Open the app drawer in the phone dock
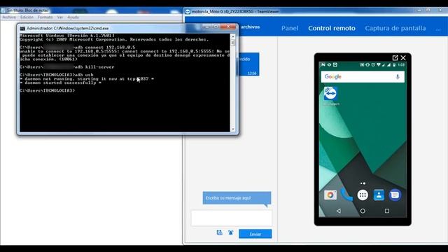This screenshot has width=448, height=252. [363, 195]
